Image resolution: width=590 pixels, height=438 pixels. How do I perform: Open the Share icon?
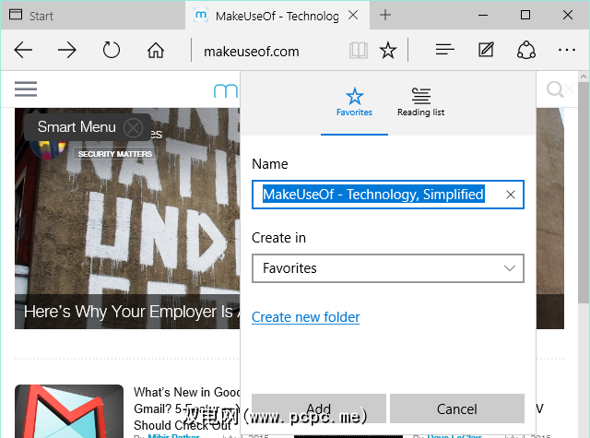click(526, 50)
